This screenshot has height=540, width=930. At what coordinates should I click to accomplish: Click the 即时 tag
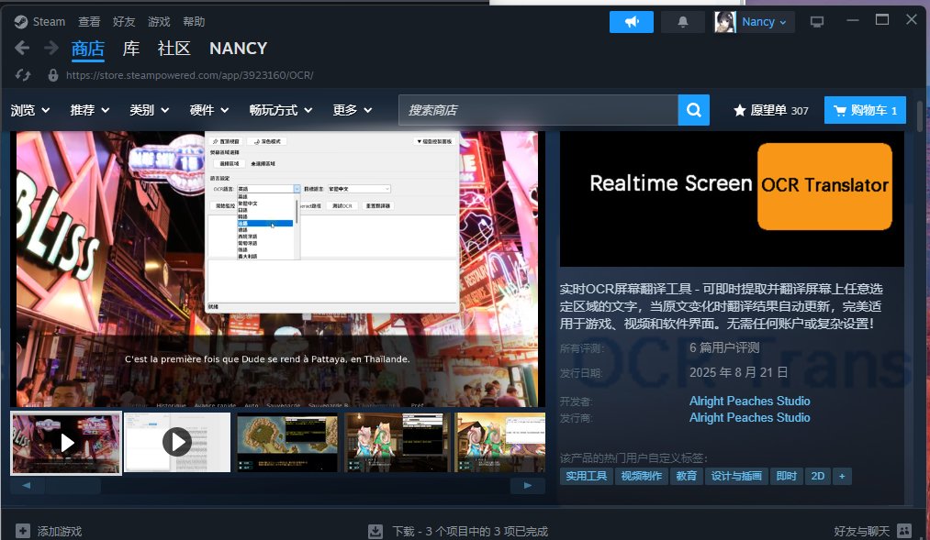coord(787,476)
